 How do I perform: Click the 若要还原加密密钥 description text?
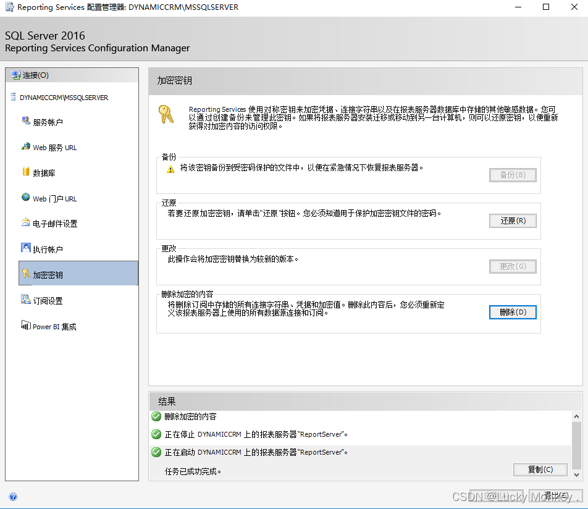click(304, 214)
